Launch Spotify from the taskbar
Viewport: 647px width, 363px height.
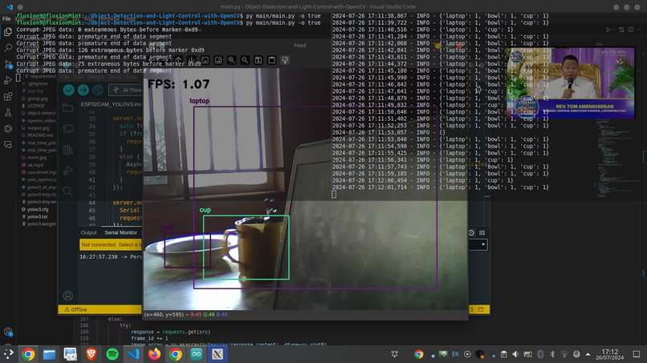(112, 354)
